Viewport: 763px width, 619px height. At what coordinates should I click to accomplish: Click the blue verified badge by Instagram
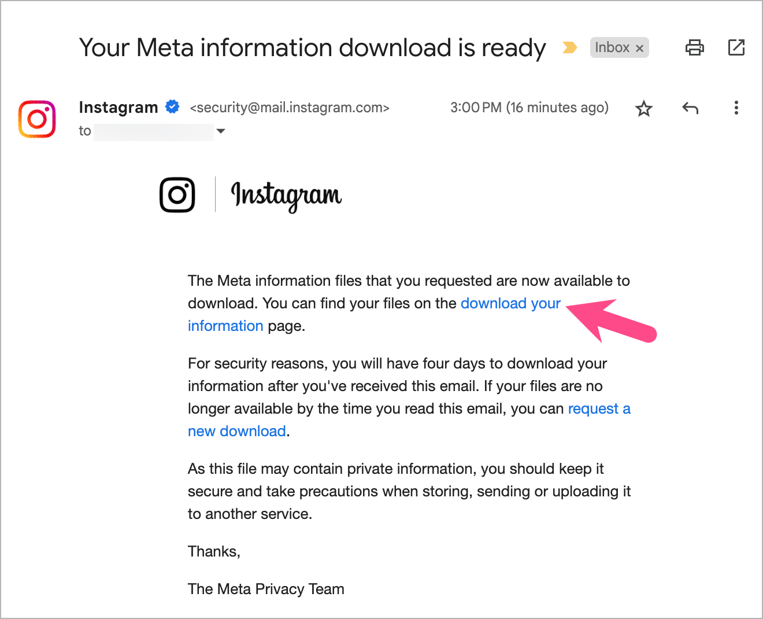172,106
